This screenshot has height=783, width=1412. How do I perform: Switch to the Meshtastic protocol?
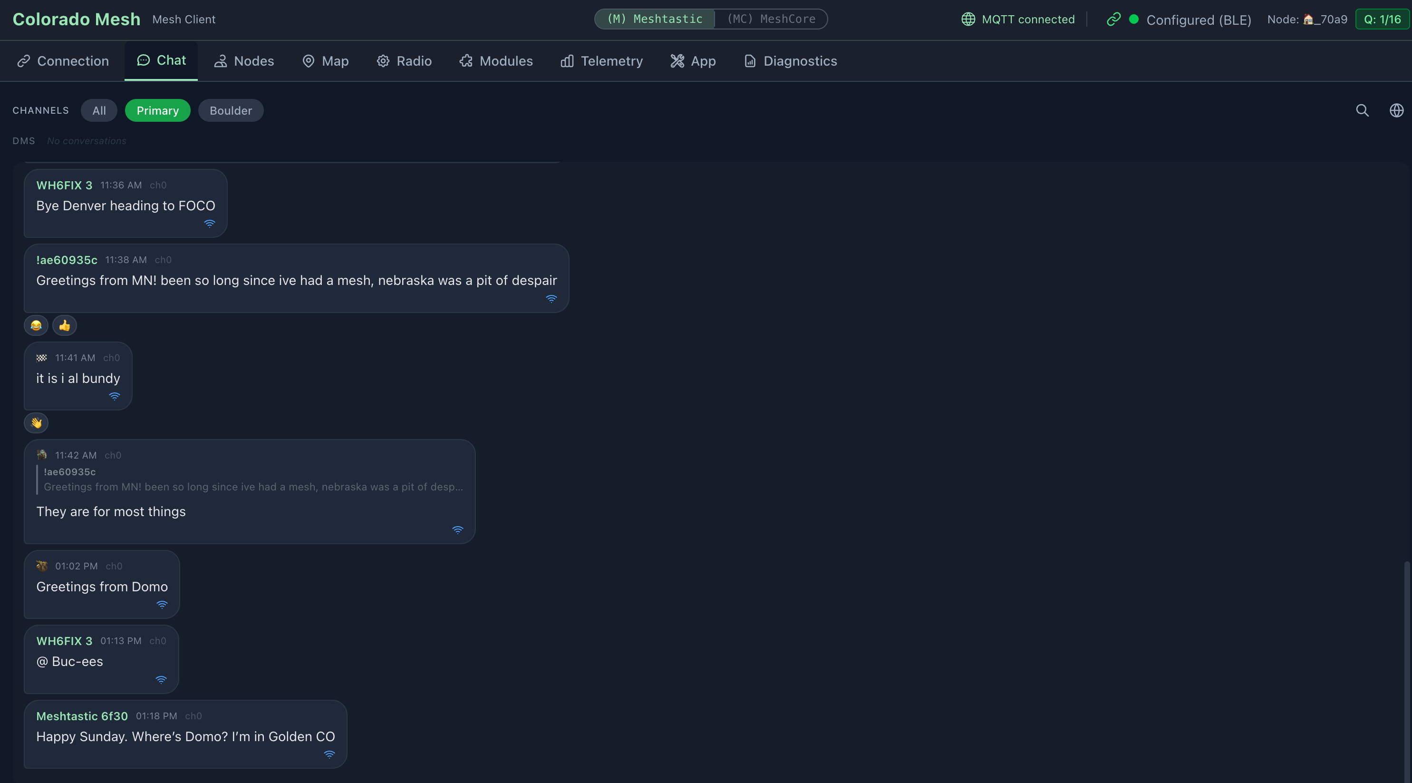pos(655,19)
